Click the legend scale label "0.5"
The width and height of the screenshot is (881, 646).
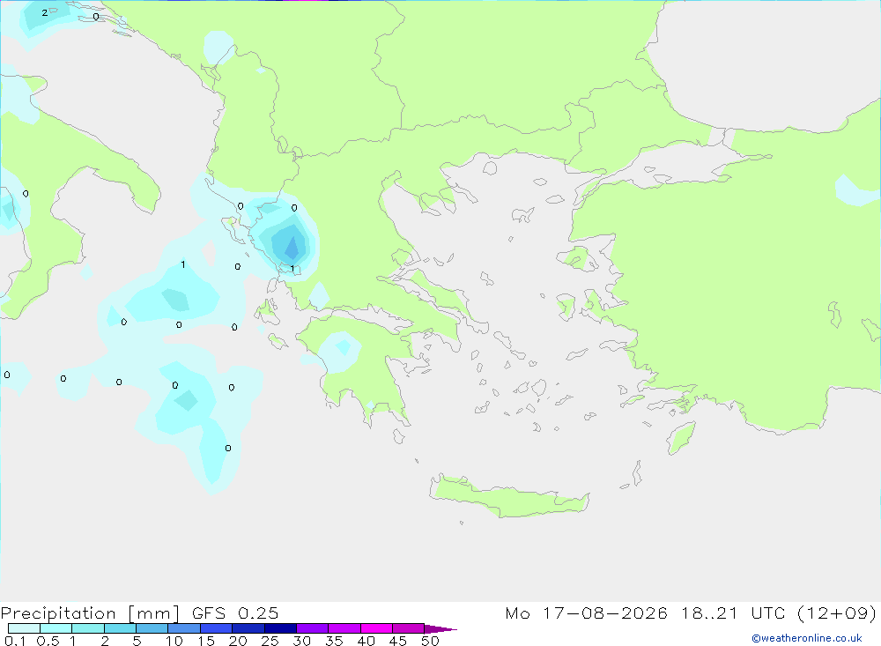[x=48, y=641]
